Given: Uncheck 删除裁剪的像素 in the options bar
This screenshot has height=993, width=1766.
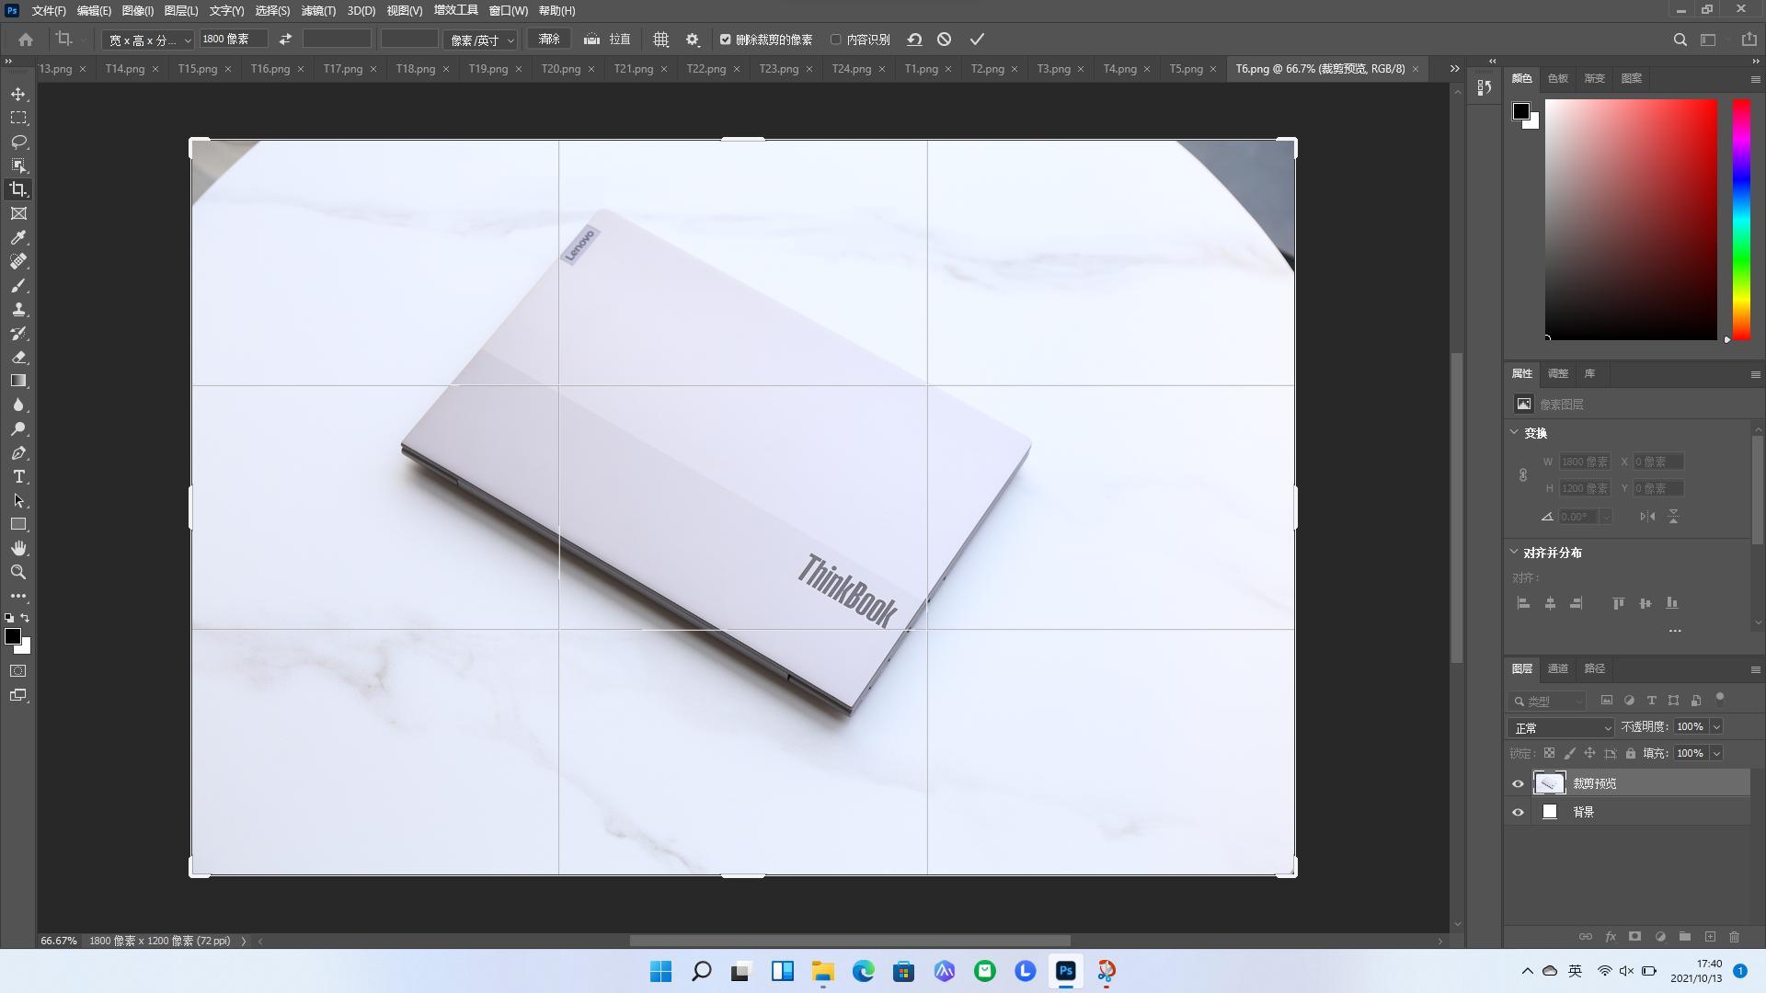Looking at the screenshot, I should 727,40.
